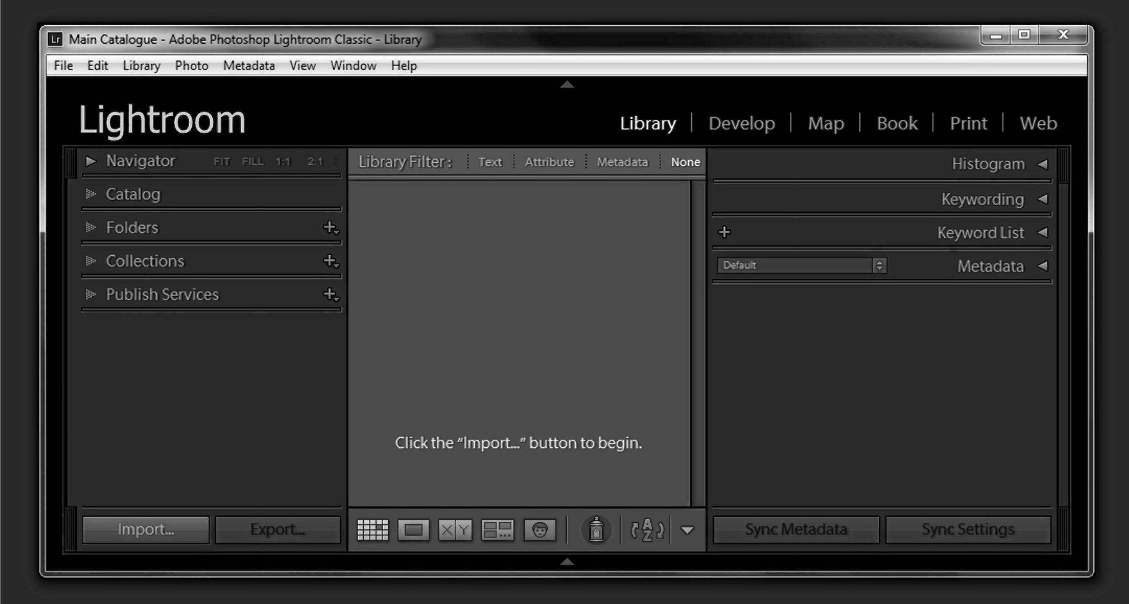This screenshot has height=604, width=1129.
Task: Set Navigator zoom to FILL
Action: pos(252,162)
